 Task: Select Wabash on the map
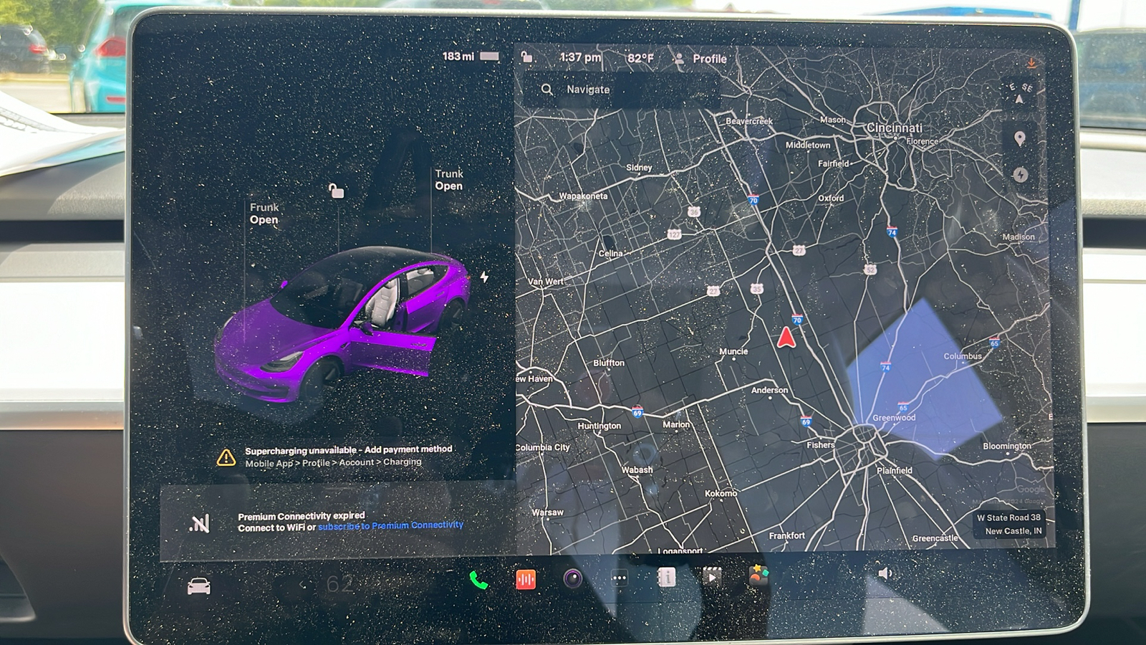coord(637,469)
